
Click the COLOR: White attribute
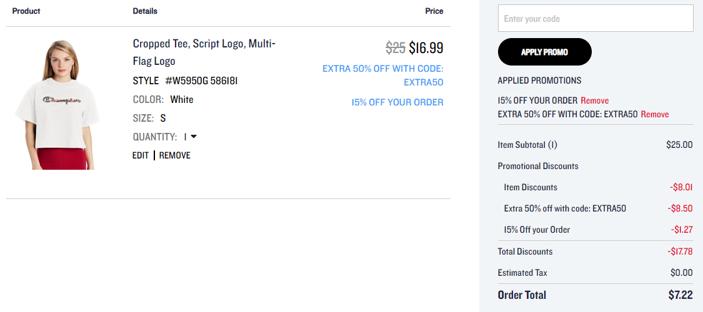coord(163,99)
